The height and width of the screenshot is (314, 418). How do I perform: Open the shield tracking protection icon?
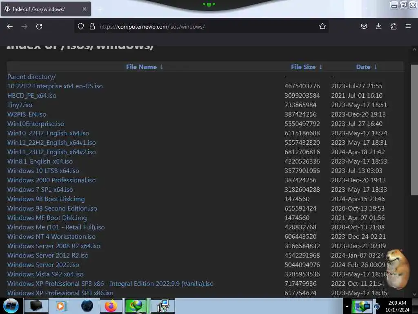tap(81, 27)
